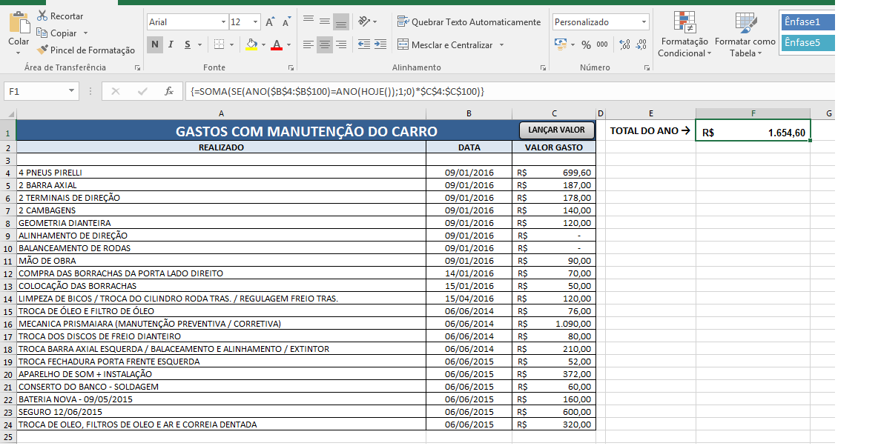Viewport: 881px width, 446px height.
Task: Select row 14 header
Action: [8, 299]
